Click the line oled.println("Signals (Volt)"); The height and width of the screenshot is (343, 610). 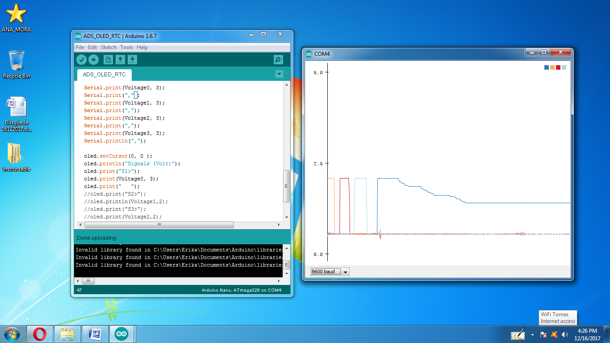pyautogui.click(x=132, y=163)
